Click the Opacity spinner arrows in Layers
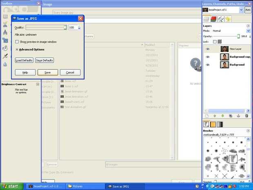This screenshot has width=253, height=190. (250, 36)
